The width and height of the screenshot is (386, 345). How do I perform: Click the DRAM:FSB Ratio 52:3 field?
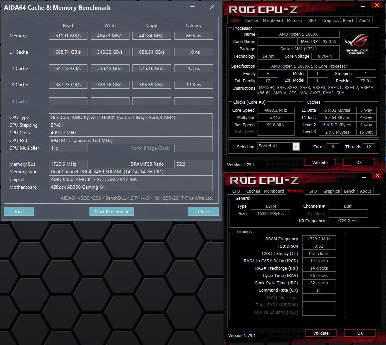(194, 164)
